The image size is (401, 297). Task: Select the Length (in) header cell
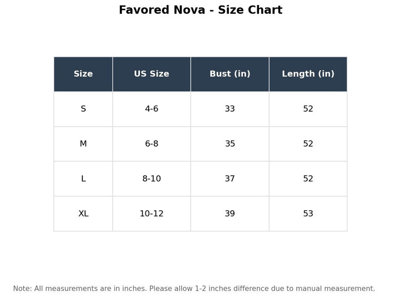(x=308, y=74)
